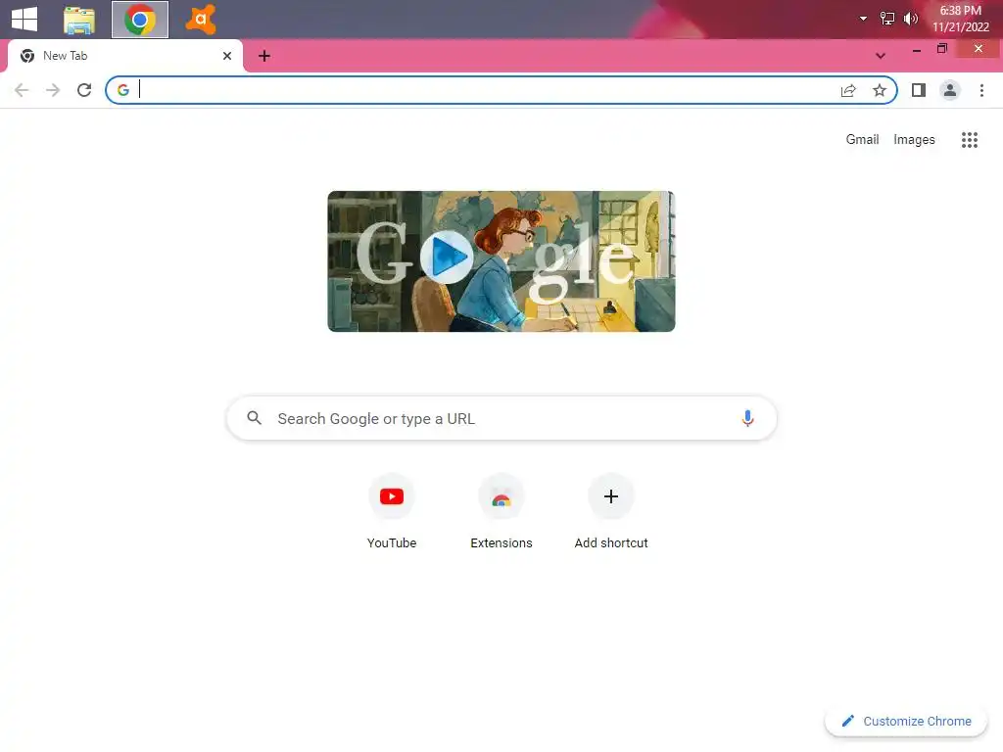The width and height of the screenshot is (1003, 752).
Task: Open the Chrome side panel
Action: (x=919, y=90)
